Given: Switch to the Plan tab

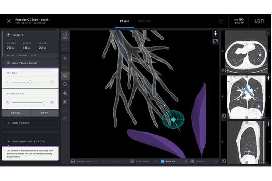Looking at the screenshot, I should [124, 21].
